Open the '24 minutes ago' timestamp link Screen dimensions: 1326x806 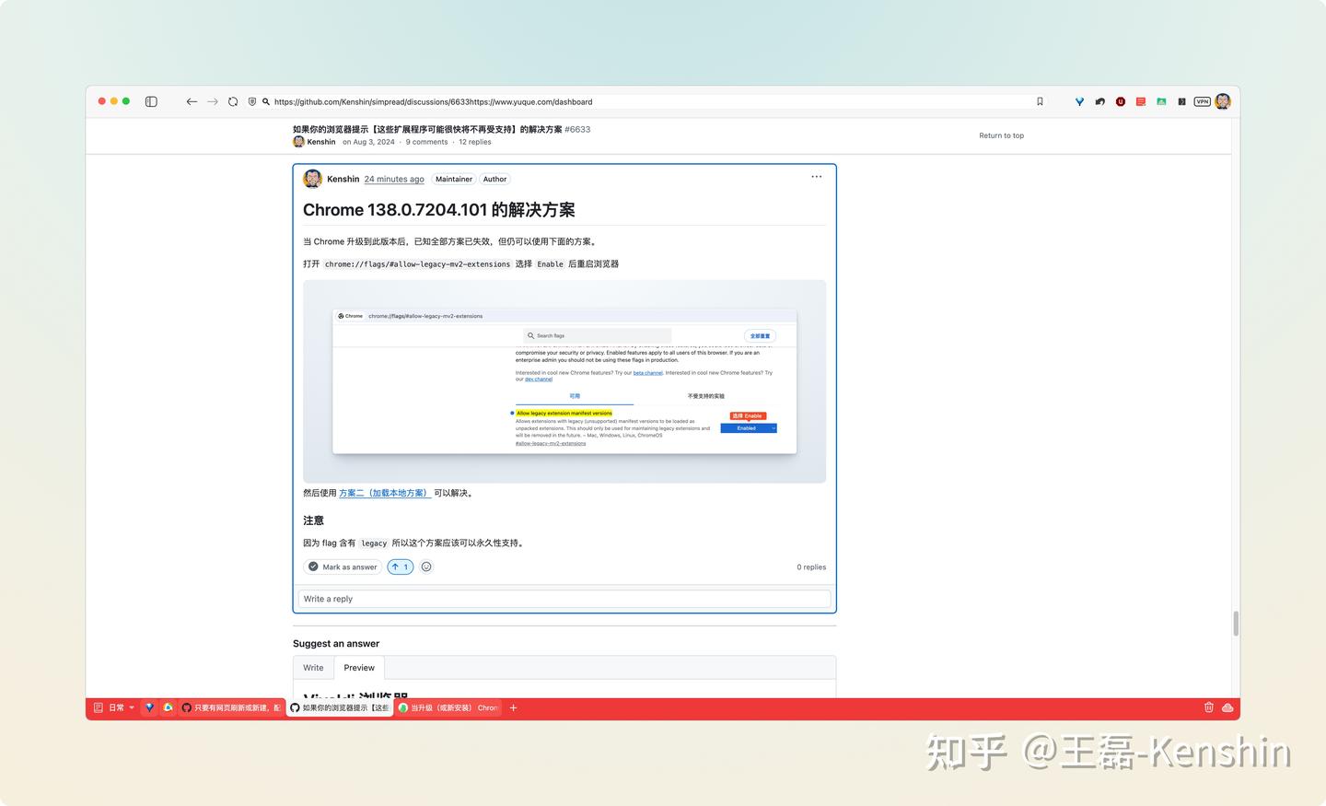pos(394,179)
